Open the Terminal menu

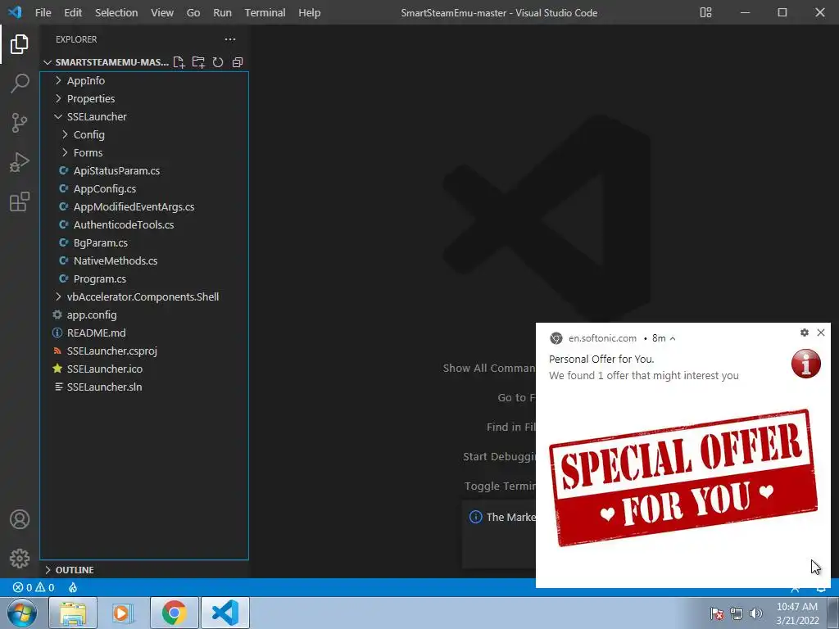pos(265,12)
